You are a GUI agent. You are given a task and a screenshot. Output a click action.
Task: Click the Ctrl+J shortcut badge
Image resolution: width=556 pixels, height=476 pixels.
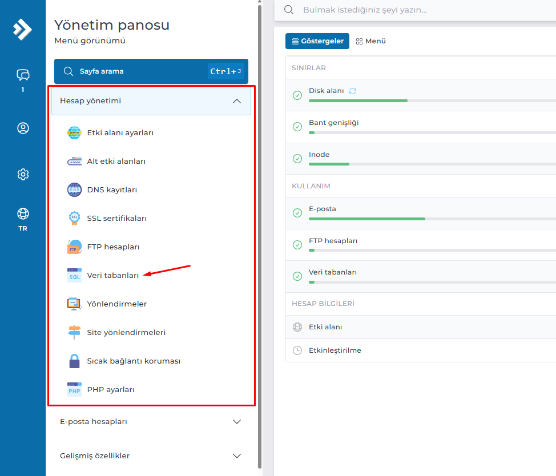point(226,71)
